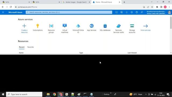Click the Name column header
Image resolution: width=172 pixels, height=97 pixels.
coord(21,53)
